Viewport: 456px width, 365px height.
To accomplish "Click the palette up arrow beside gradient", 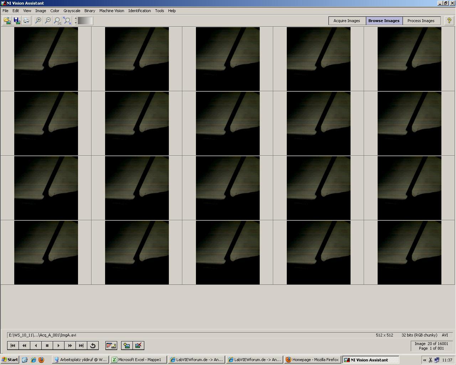I will pyautogui.click(x=76, y=19).
